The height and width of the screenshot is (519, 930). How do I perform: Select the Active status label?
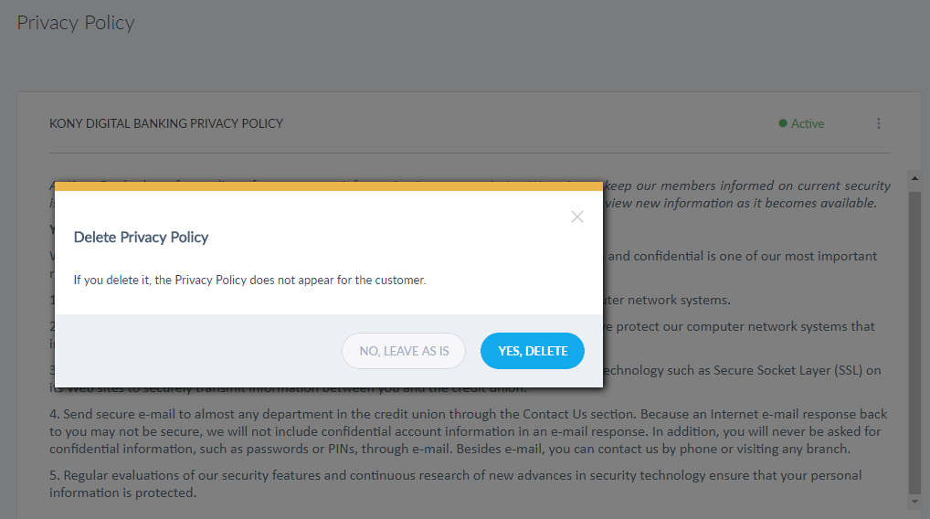[808, 123]
